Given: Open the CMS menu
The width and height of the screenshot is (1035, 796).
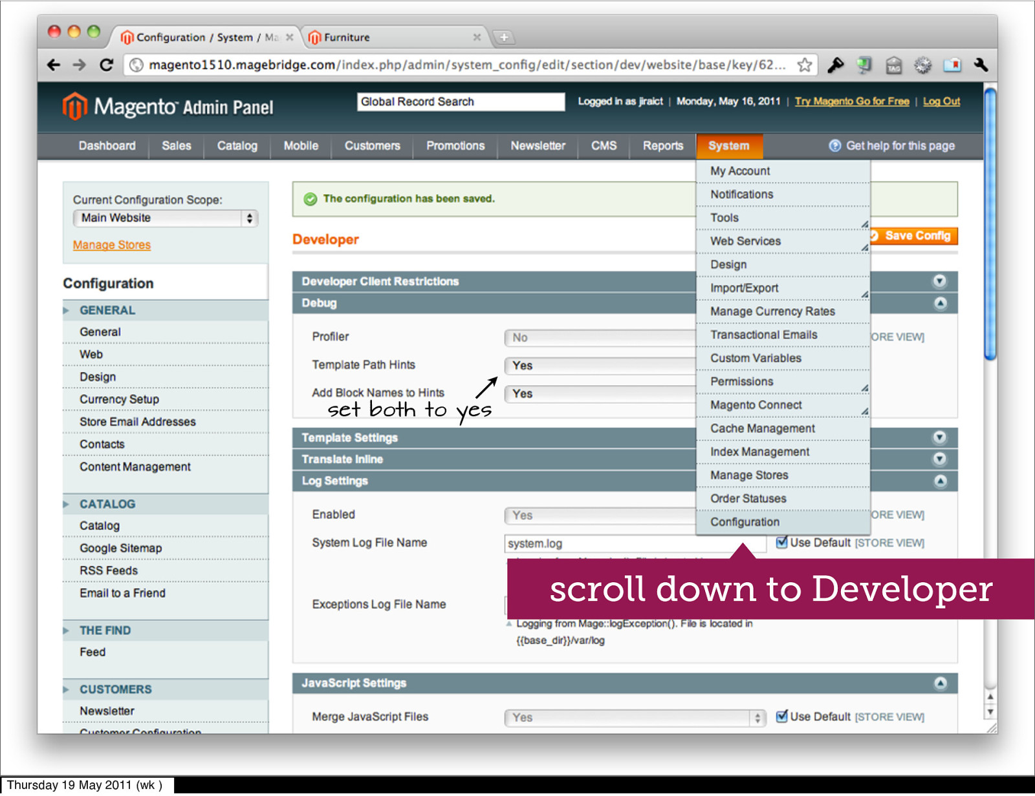Looking at the screenshot, I should 604,146.
